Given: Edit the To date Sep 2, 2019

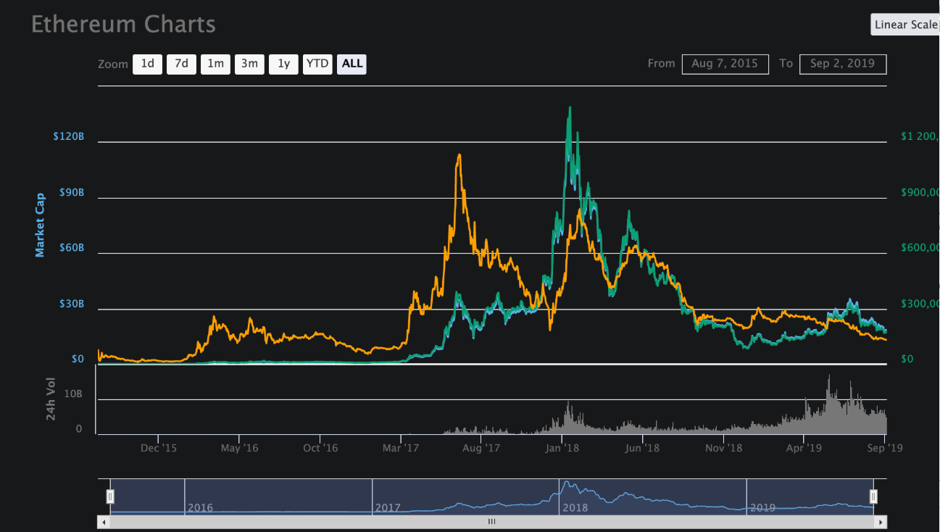Looking at the screenshot, I should click(843, 64).
